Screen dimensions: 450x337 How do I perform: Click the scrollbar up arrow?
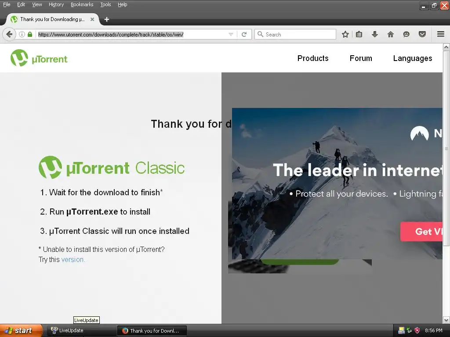[446, 47]
